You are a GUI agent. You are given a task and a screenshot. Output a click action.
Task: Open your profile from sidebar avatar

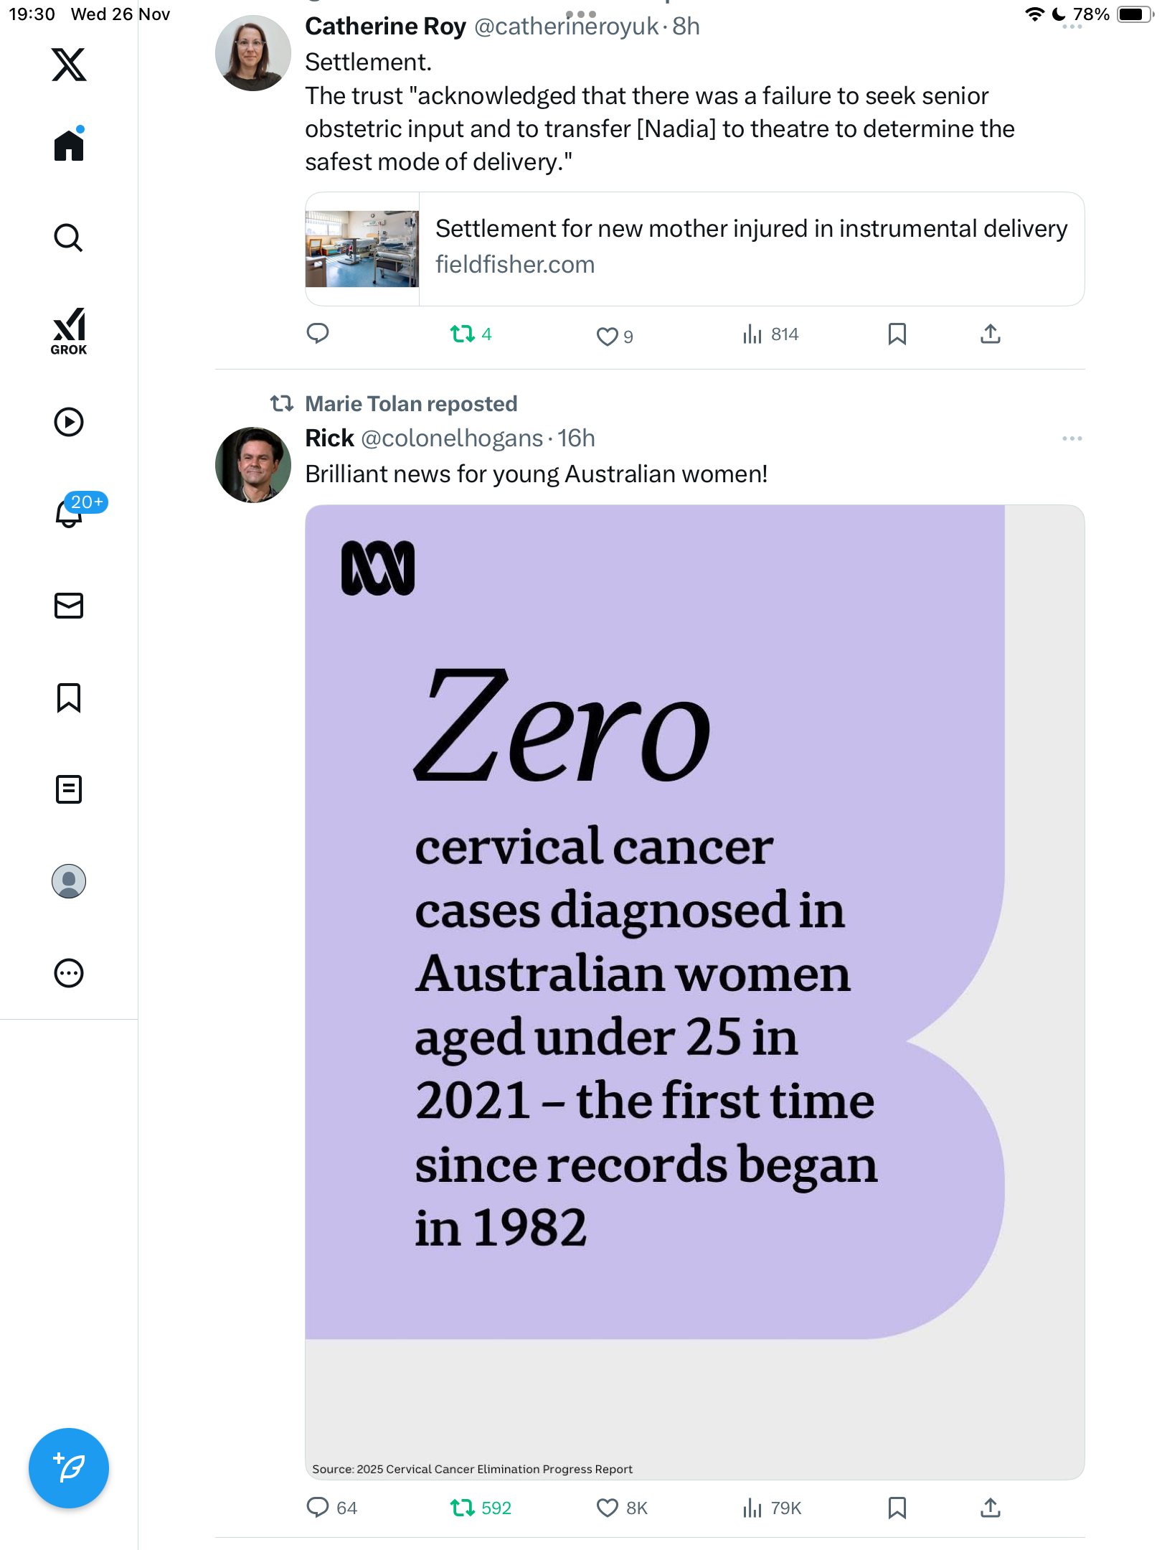(x=69, y=881)
